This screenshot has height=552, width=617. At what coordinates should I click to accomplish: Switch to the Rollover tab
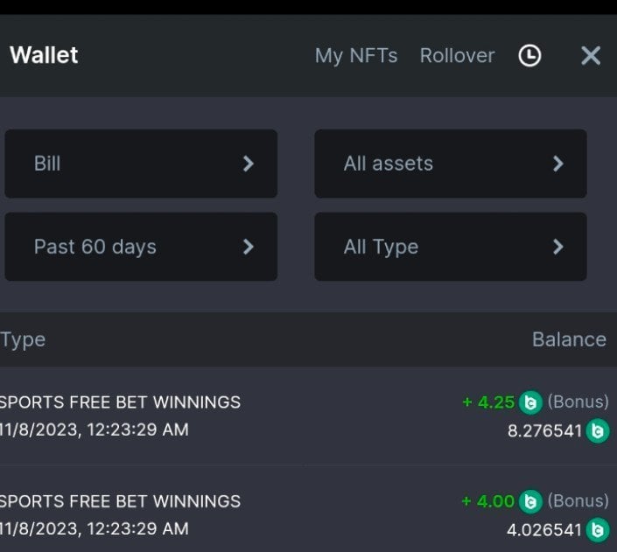tap(457, 56)
